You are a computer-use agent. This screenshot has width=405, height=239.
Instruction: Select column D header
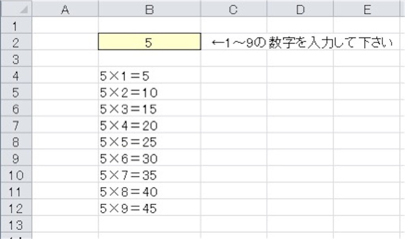[300, 9]
